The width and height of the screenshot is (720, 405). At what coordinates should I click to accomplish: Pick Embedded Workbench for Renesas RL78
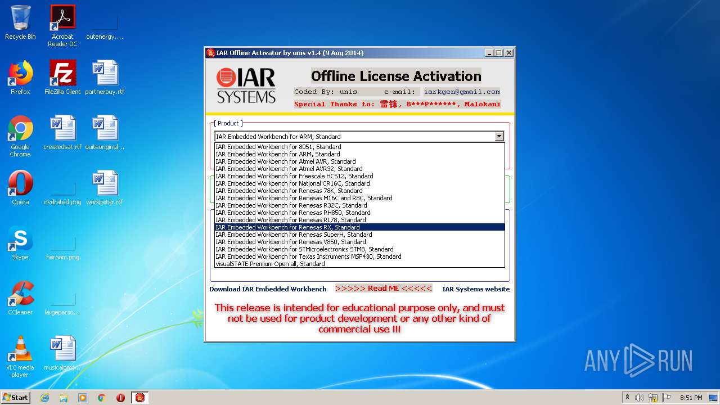[359, 220]
